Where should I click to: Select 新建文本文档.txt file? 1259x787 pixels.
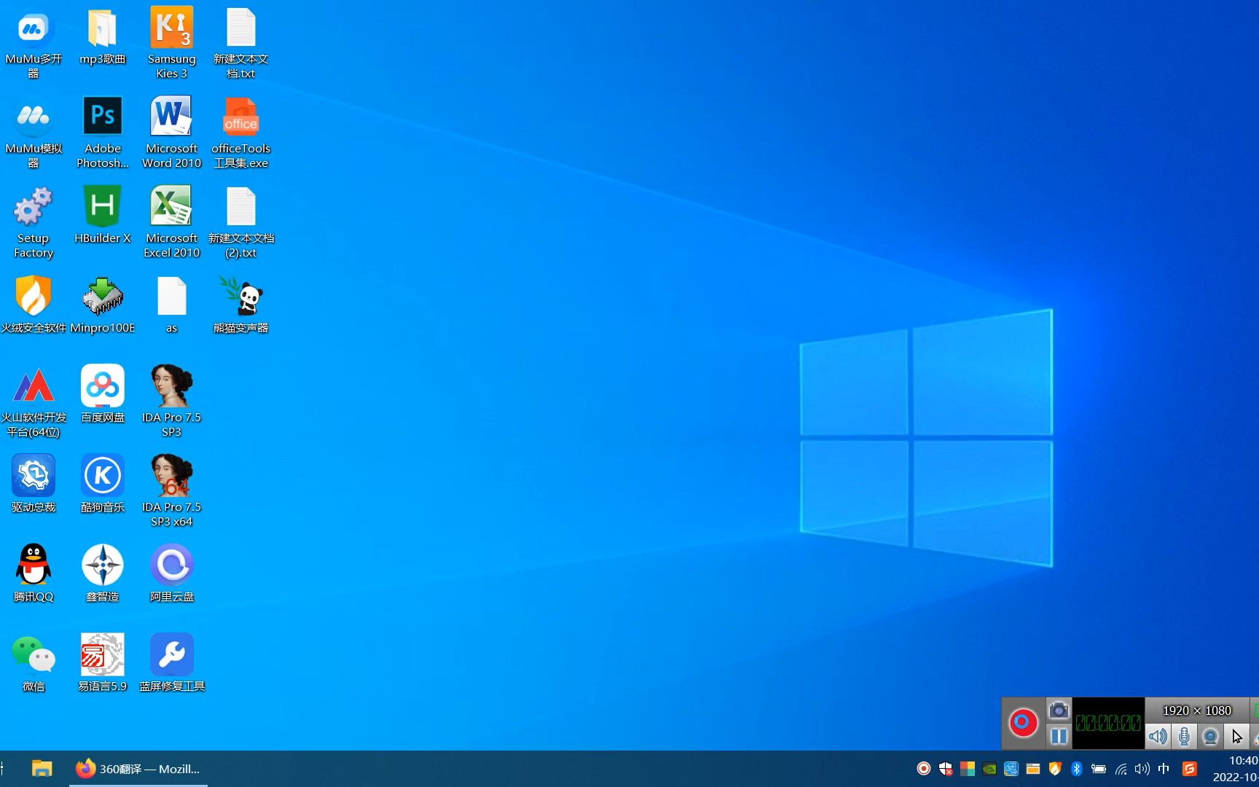240,42
